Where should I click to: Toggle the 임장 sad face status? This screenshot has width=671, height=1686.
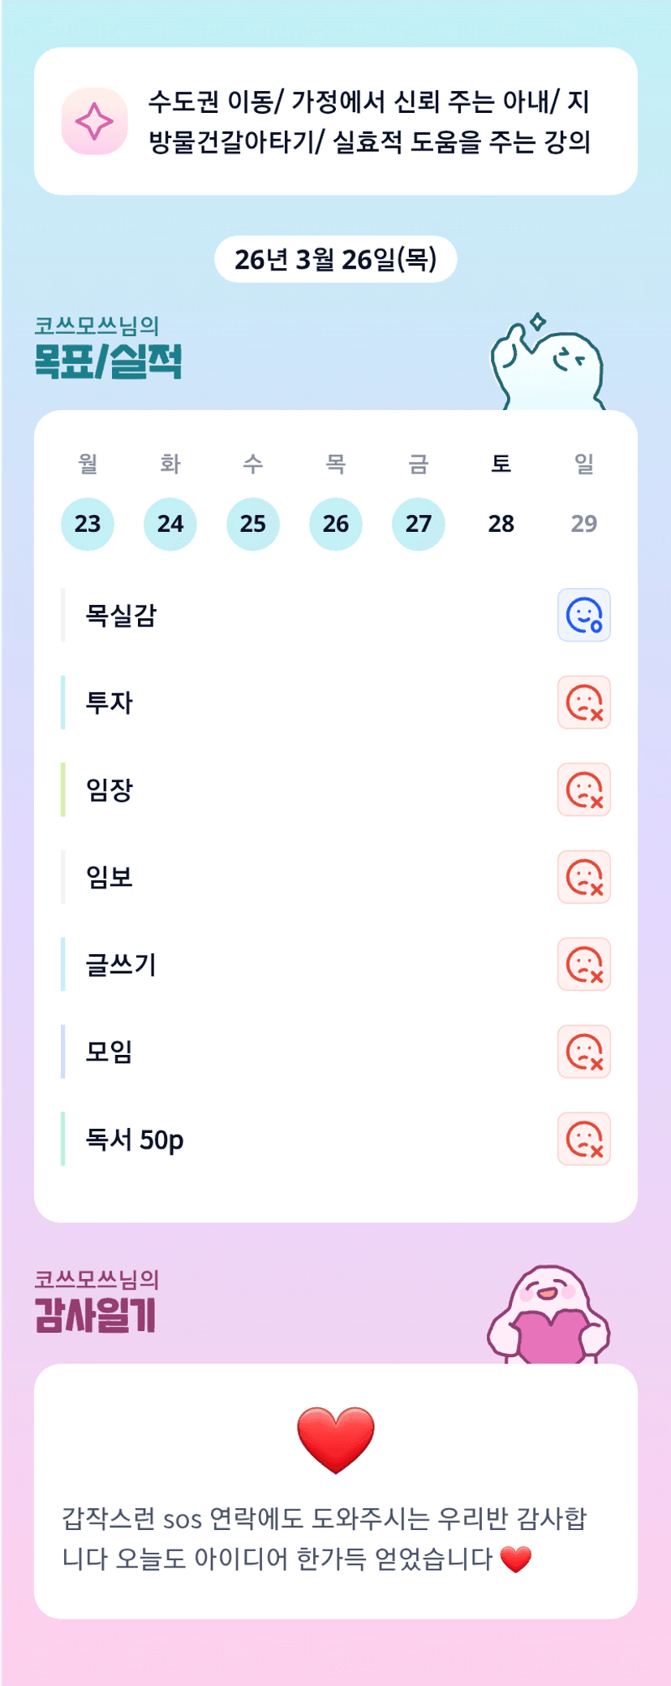tap(583, 789)
